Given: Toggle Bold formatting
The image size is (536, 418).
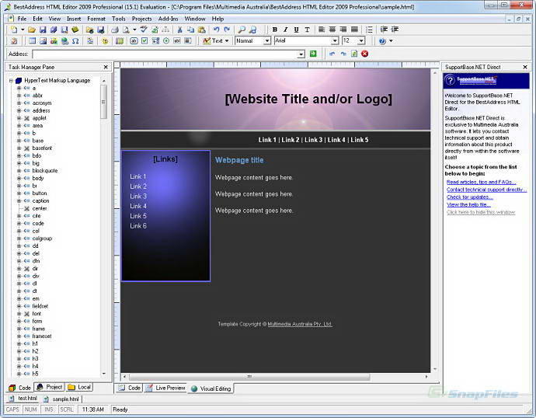Looking at the screenshot, I should click(x=275, y=30).
